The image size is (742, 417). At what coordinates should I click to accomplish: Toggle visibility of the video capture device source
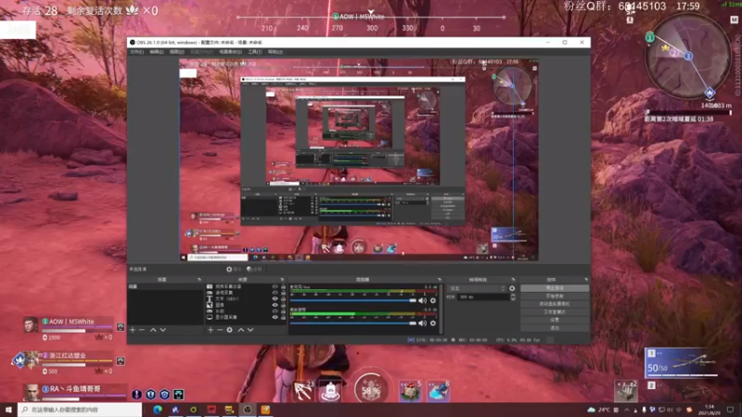click(275, 286)
